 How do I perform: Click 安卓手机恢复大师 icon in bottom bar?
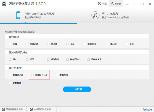pos(31,109)
